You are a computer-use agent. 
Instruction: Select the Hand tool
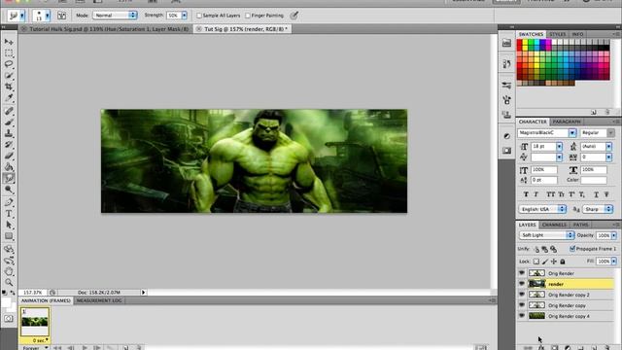point(9,272)
